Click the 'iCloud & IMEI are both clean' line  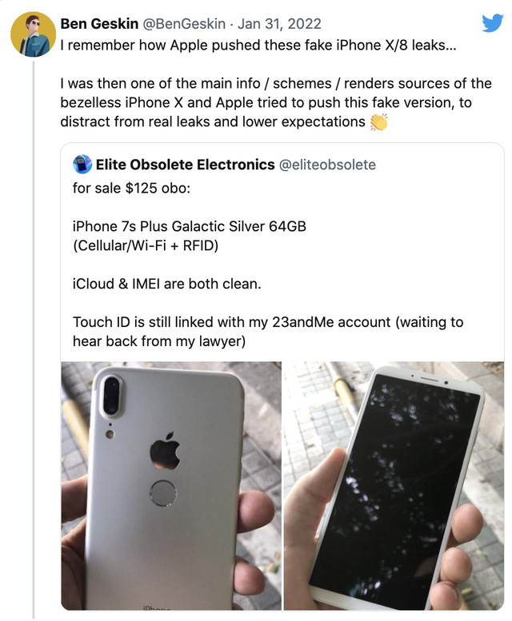click(x=167, y=284)
